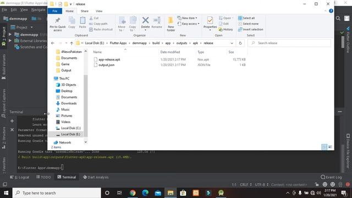Switch to the View ribbon tab

pyautogui.click(x=99, y=11)
